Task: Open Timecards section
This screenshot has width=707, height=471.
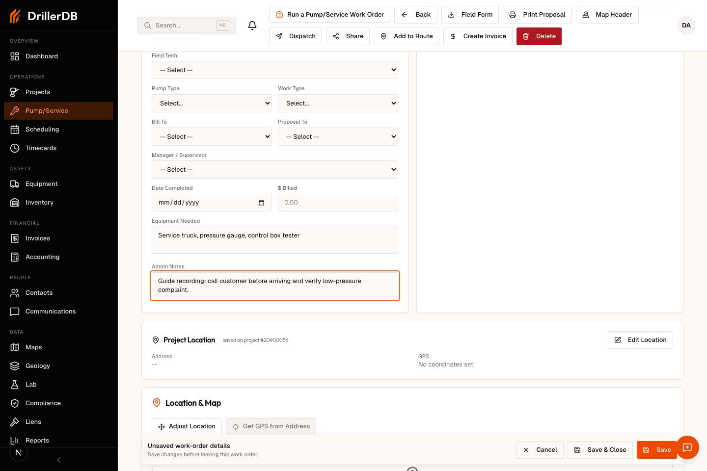Action: pos(58,148)
